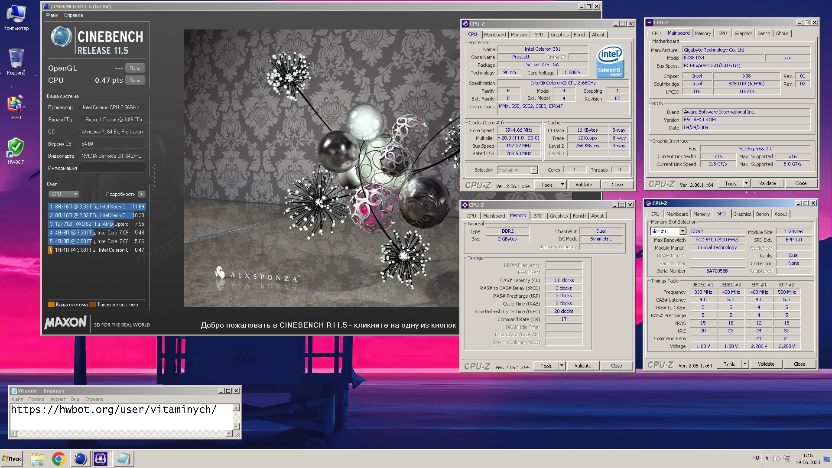Click Close in Mainboard CPU-Z window
The image size is (832, 468).
point(800,183)
